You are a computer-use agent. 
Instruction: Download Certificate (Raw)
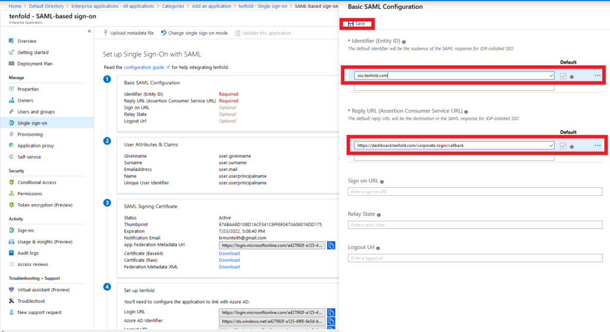229,260
